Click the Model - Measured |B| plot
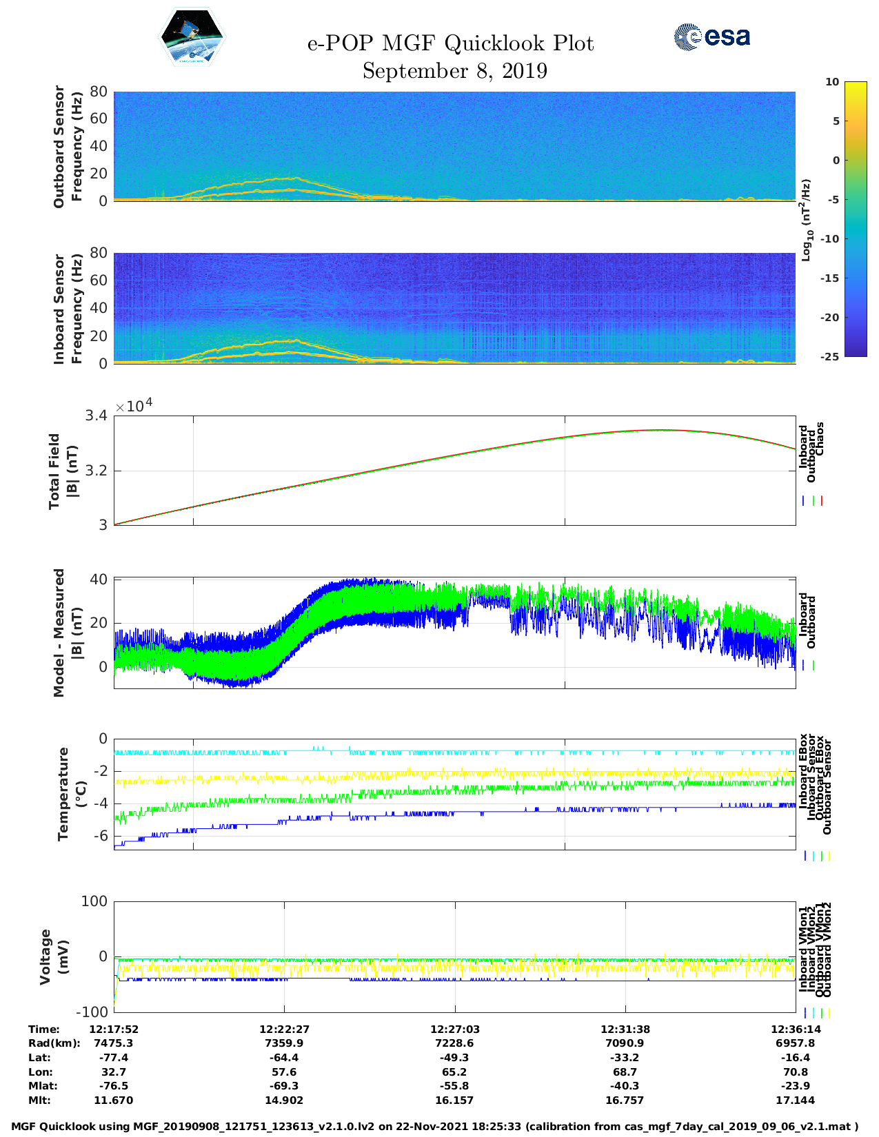Screen dimensions: 879x1137 (454, 633)
